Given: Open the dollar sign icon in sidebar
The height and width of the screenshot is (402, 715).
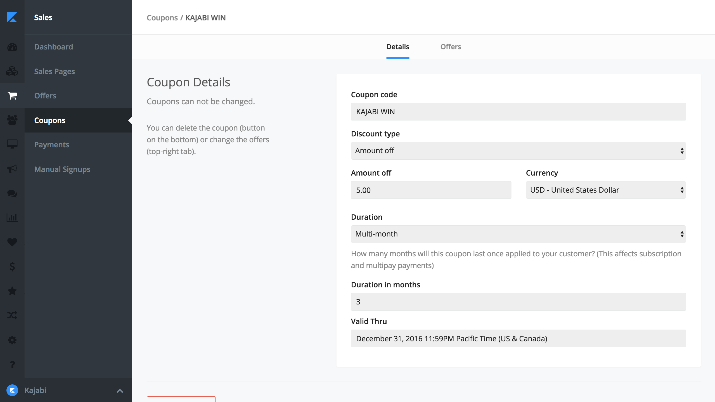Looking at the screenshot, I should pos(12,266).
